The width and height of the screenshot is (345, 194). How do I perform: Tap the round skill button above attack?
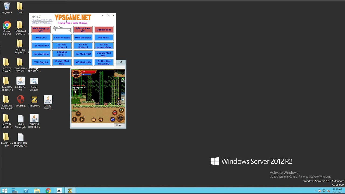(121, 110)
